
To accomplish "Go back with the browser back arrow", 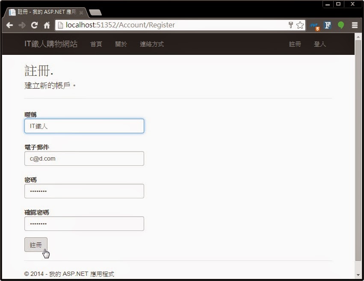I will pos(9,25).
